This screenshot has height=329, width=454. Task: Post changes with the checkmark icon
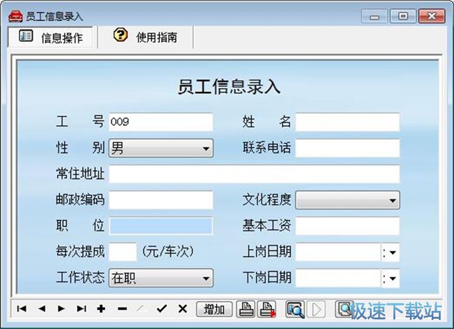pyautogui.click(x=162, y=309)
